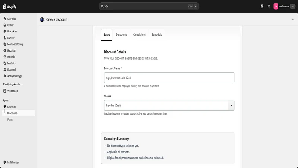
Task: Click the Campaign Summary heading
Action: (x=116, y=139)
